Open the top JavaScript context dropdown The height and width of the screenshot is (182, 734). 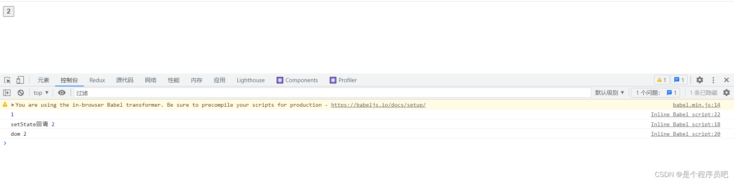tap(41, 93)
